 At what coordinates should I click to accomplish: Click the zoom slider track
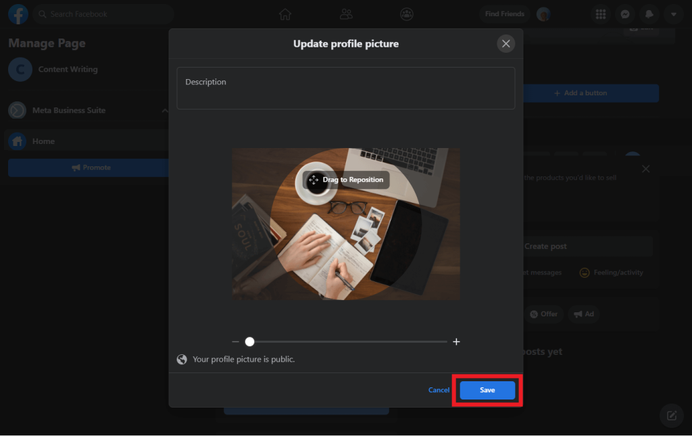(x=346, y=341)
